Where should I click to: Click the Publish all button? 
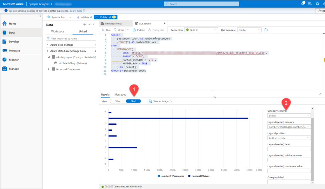106,17
